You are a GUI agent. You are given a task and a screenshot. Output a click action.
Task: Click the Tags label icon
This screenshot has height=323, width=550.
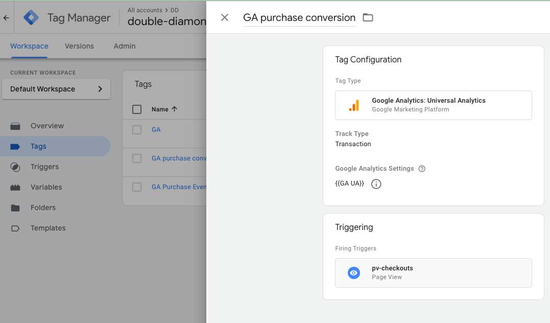15,146
